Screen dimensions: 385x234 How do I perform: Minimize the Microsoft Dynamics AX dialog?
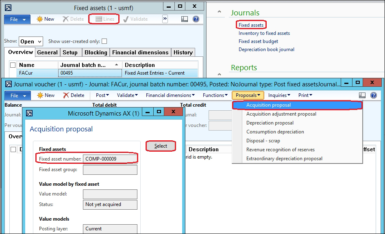click(x=147, y=112)
